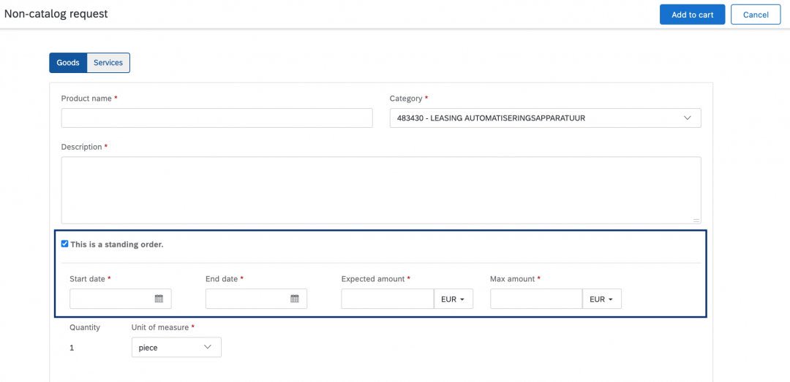Focus the Expected amount input field
The image size is (790, 382).
click(388, 299)
